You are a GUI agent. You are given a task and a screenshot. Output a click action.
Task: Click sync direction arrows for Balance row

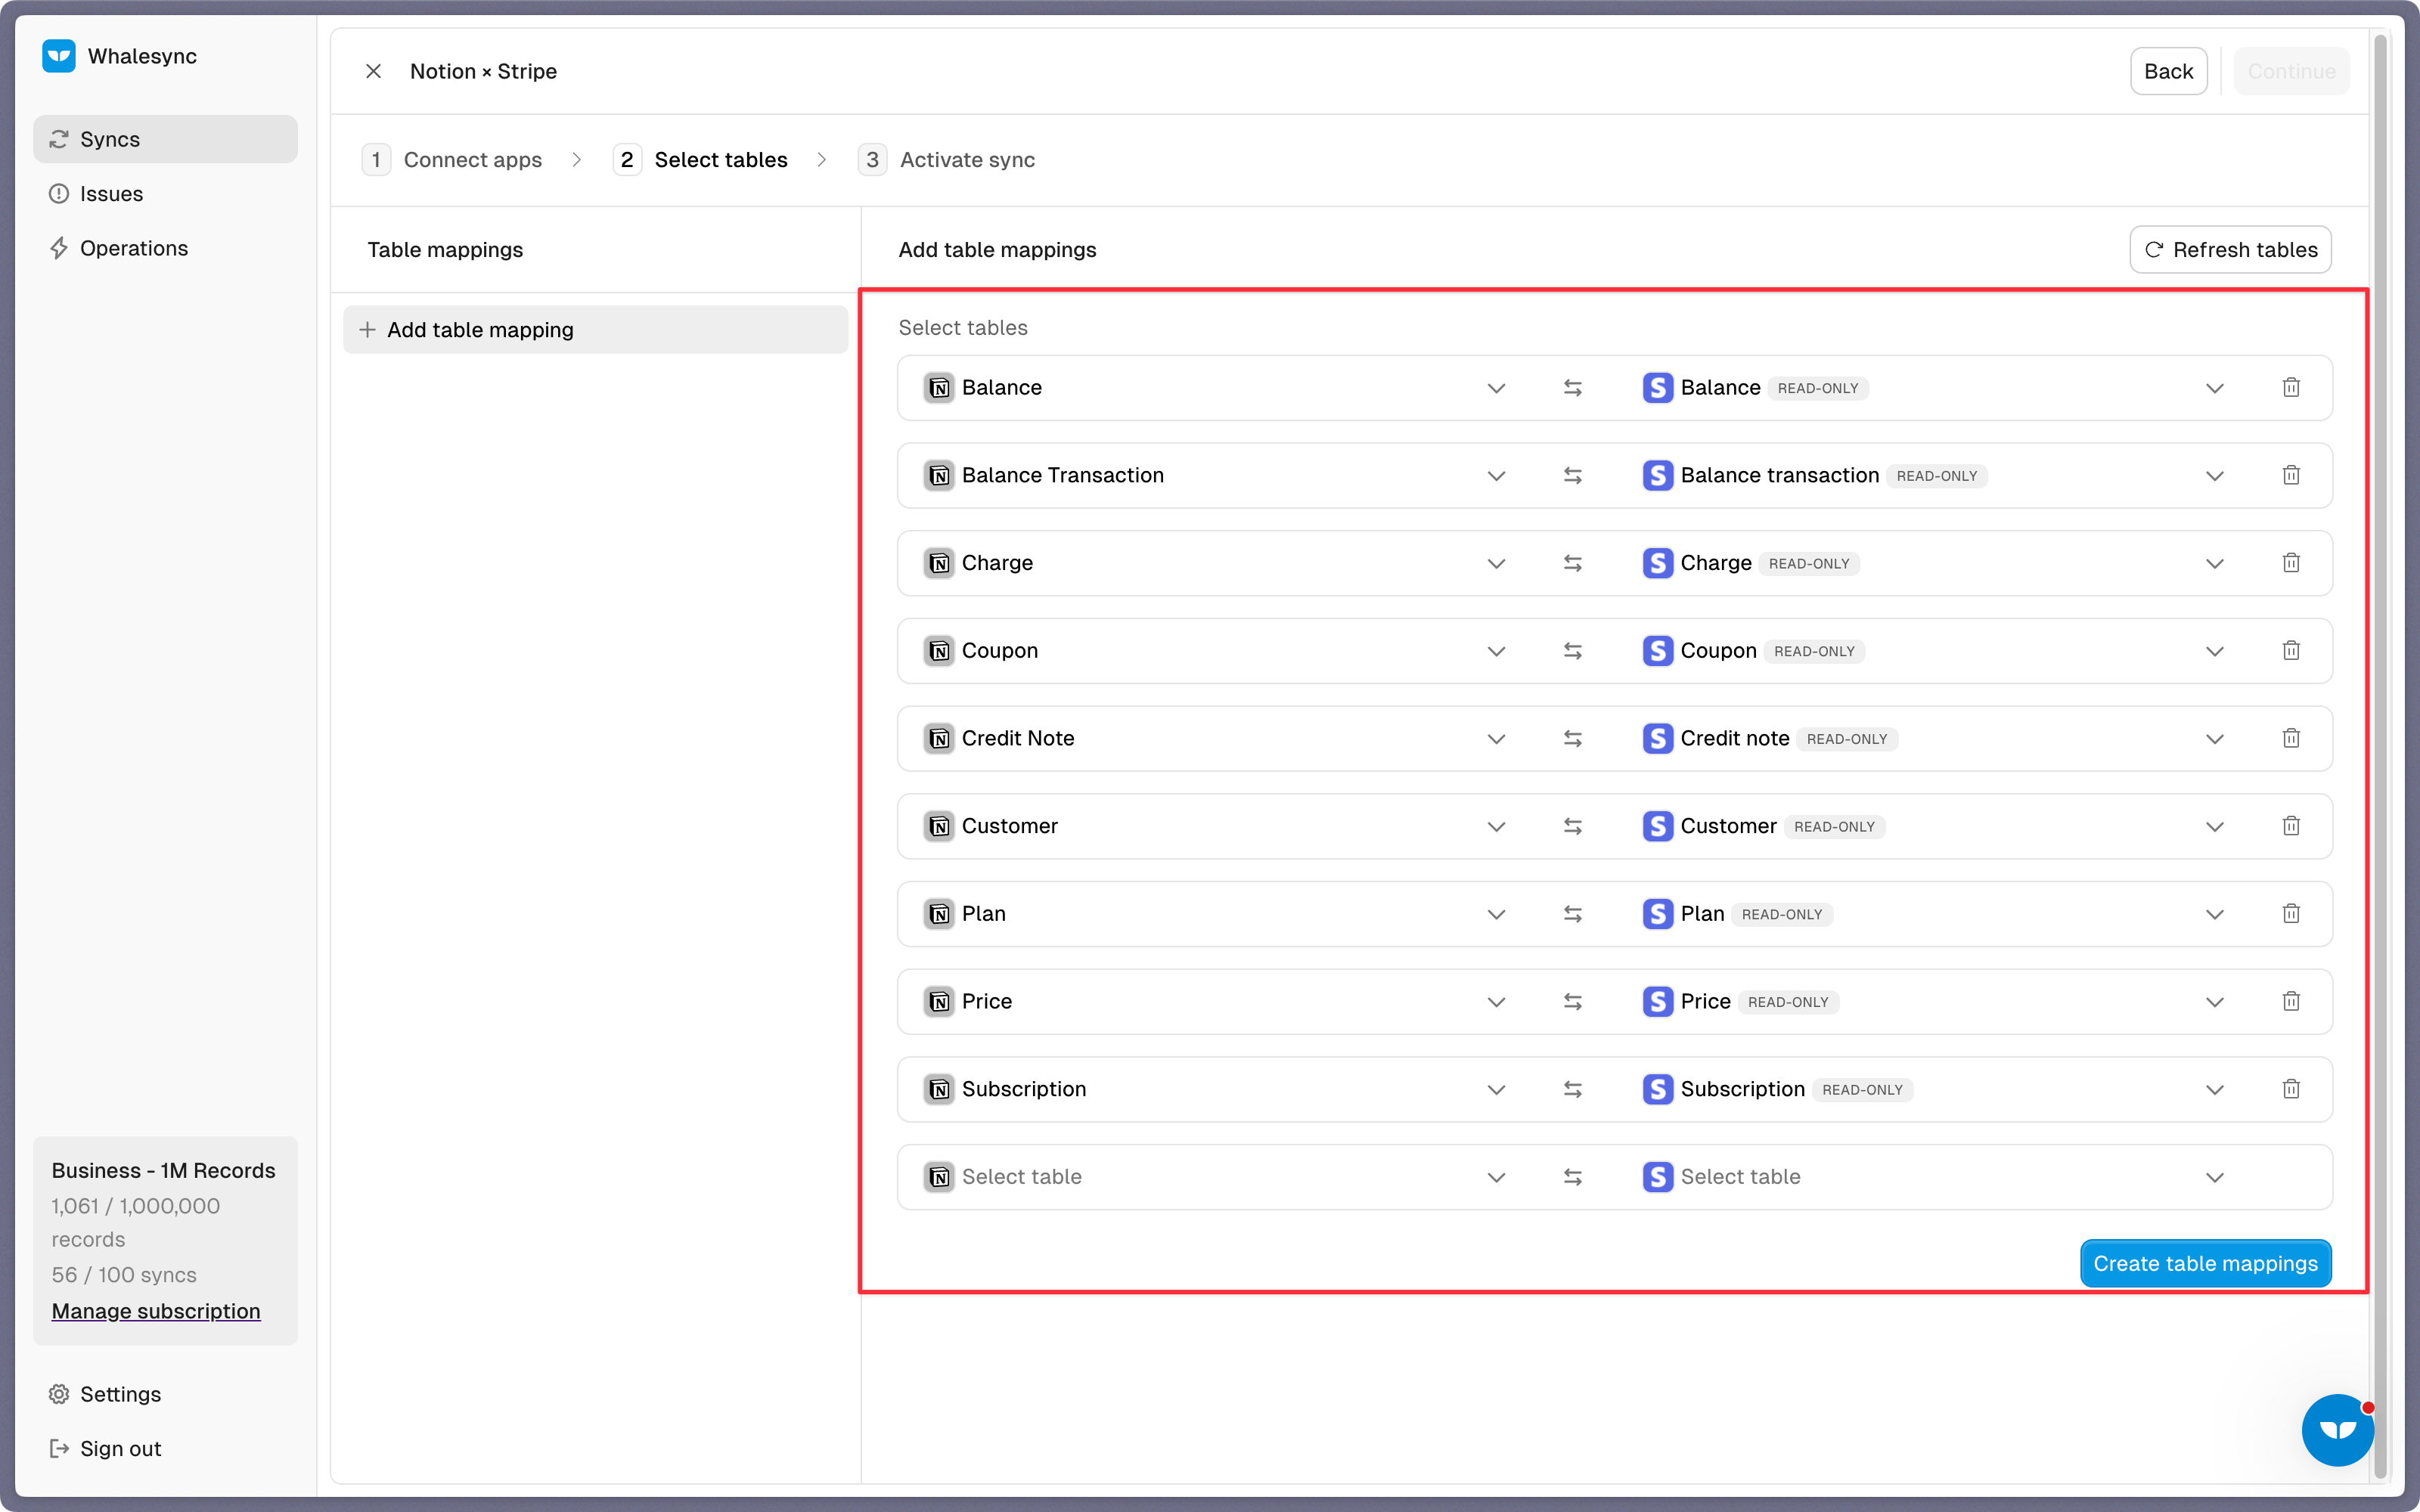click(1573, 388)
